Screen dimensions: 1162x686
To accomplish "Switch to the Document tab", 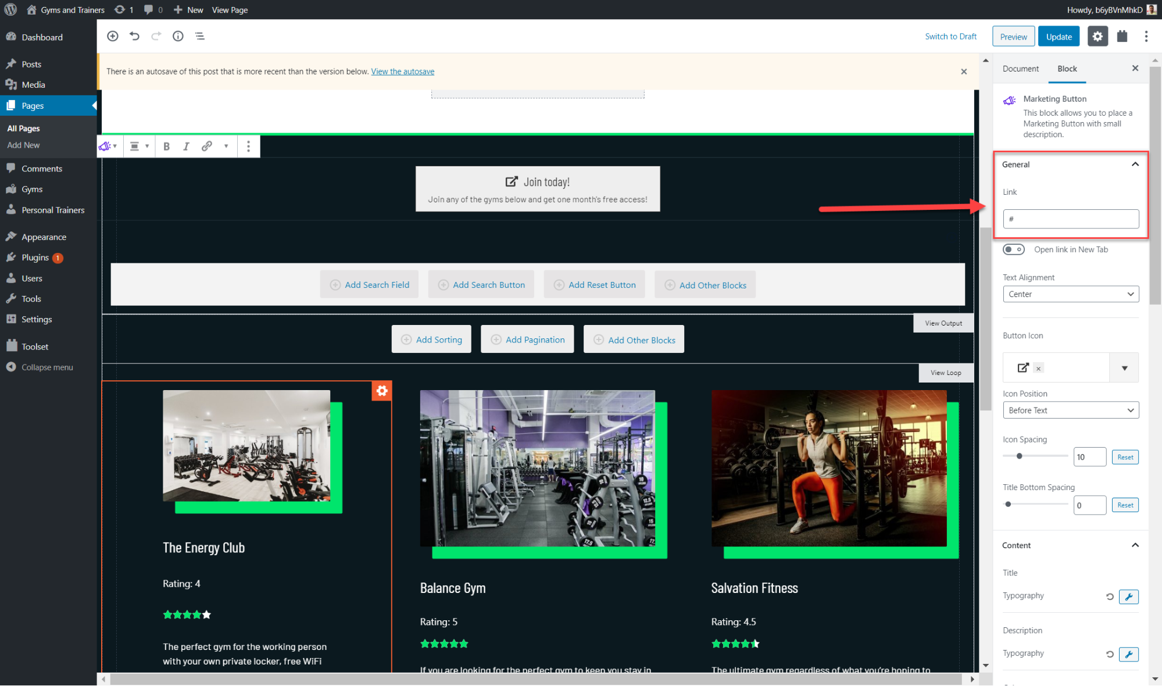I will (x=1021, y=68).
